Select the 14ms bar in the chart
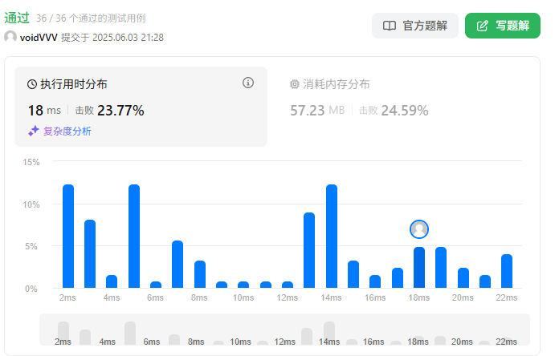 pos(332,237)
